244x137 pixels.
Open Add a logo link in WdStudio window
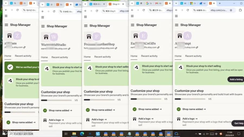56,120
